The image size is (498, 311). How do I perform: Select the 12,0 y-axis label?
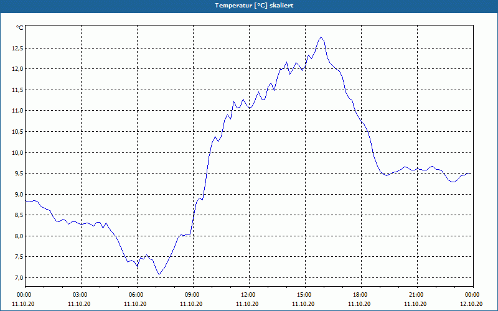18,69
